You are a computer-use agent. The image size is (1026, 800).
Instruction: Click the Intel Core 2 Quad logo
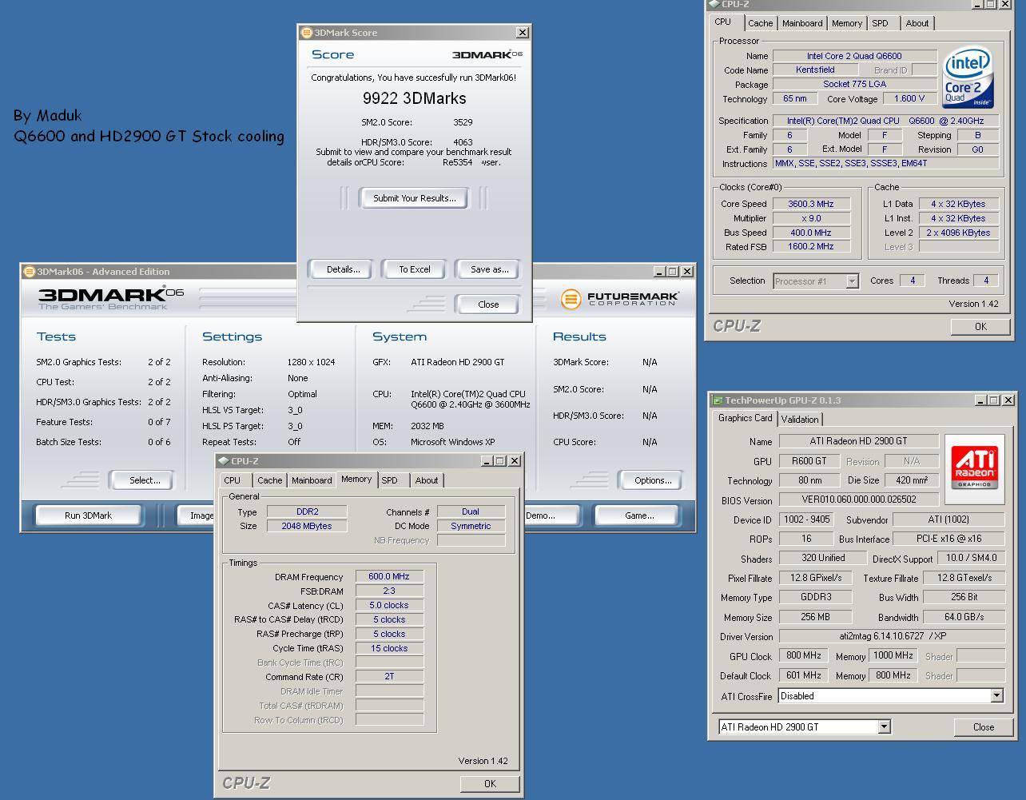pyautogui.click(x=968, y=78)
